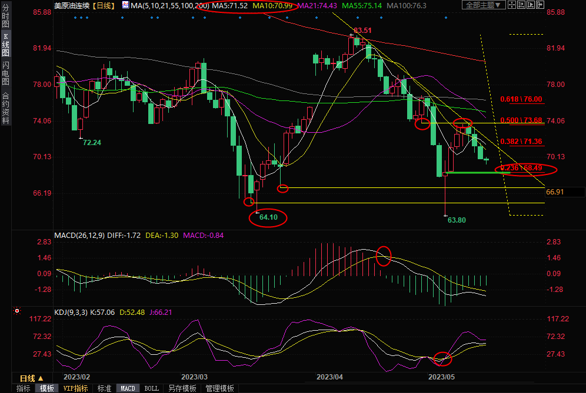Click the MA(5,10,21,55,100,200) parameter label
Screen dimensions: 586x393
(x=169, y=5)
